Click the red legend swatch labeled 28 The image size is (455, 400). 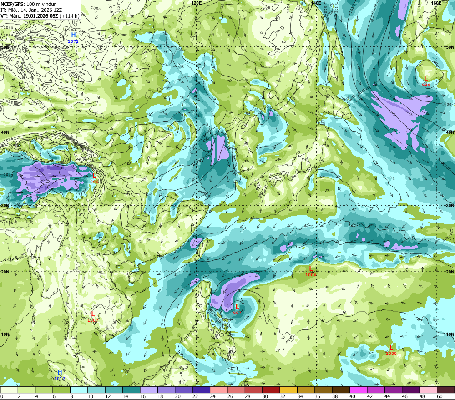253,390
